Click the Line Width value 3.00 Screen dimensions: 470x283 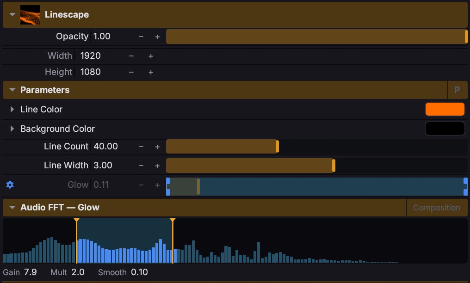coord(103,165)
